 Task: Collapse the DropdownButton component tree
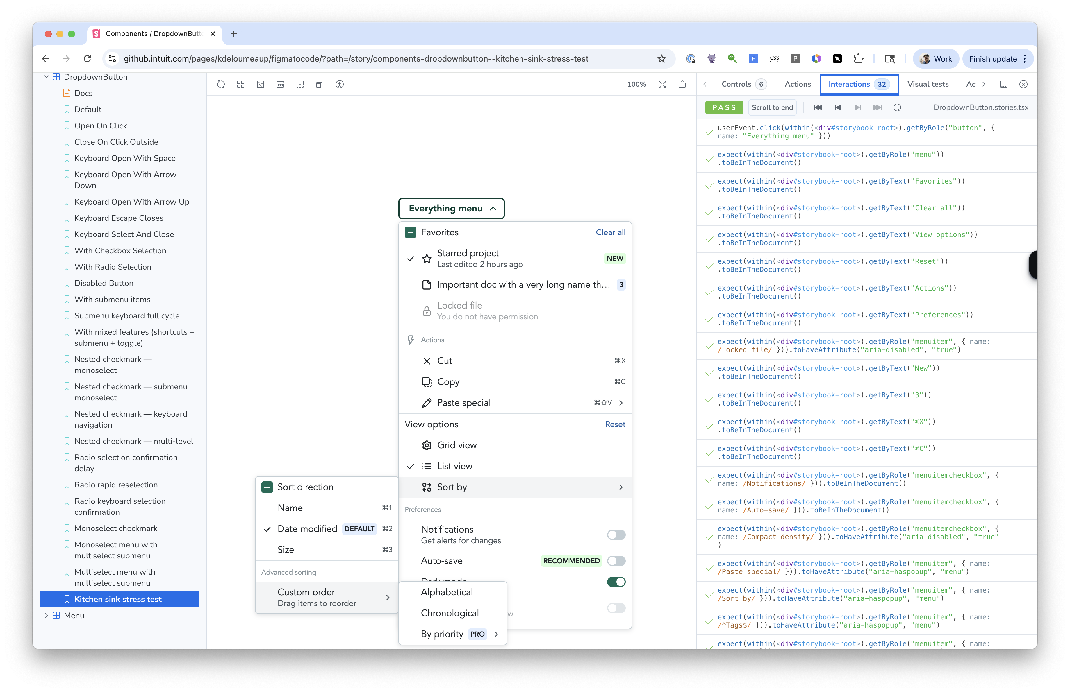click(46, 76)
